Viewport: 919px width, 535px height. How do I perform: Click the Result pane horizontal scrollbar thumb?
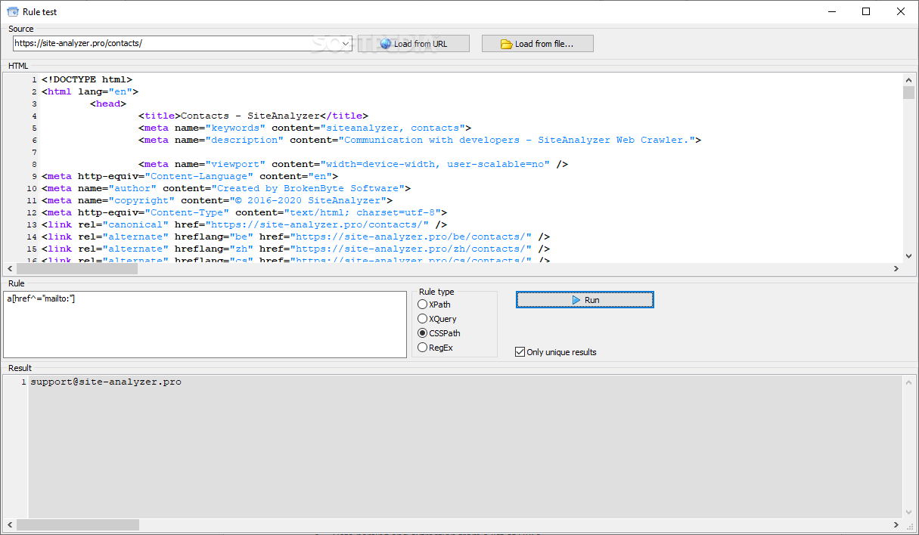pyautogui.click(x=78, y=524)
